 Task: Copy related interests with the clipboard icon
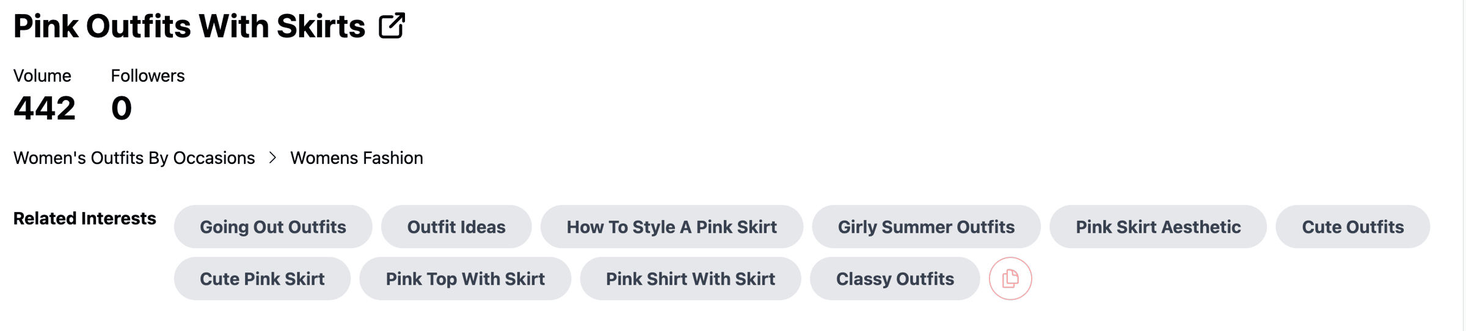[1010, 279]
